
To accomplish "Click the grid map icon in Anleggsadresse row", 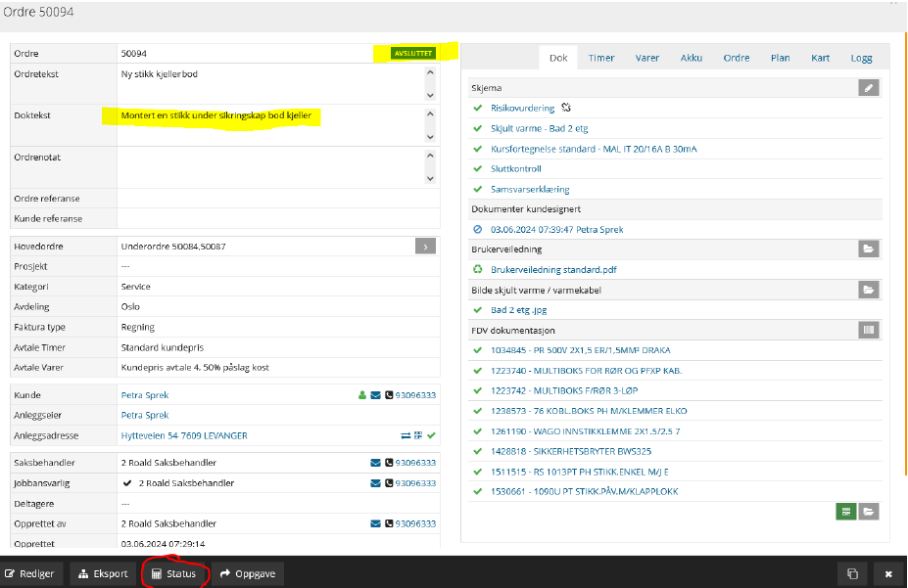I will (418, 435).
